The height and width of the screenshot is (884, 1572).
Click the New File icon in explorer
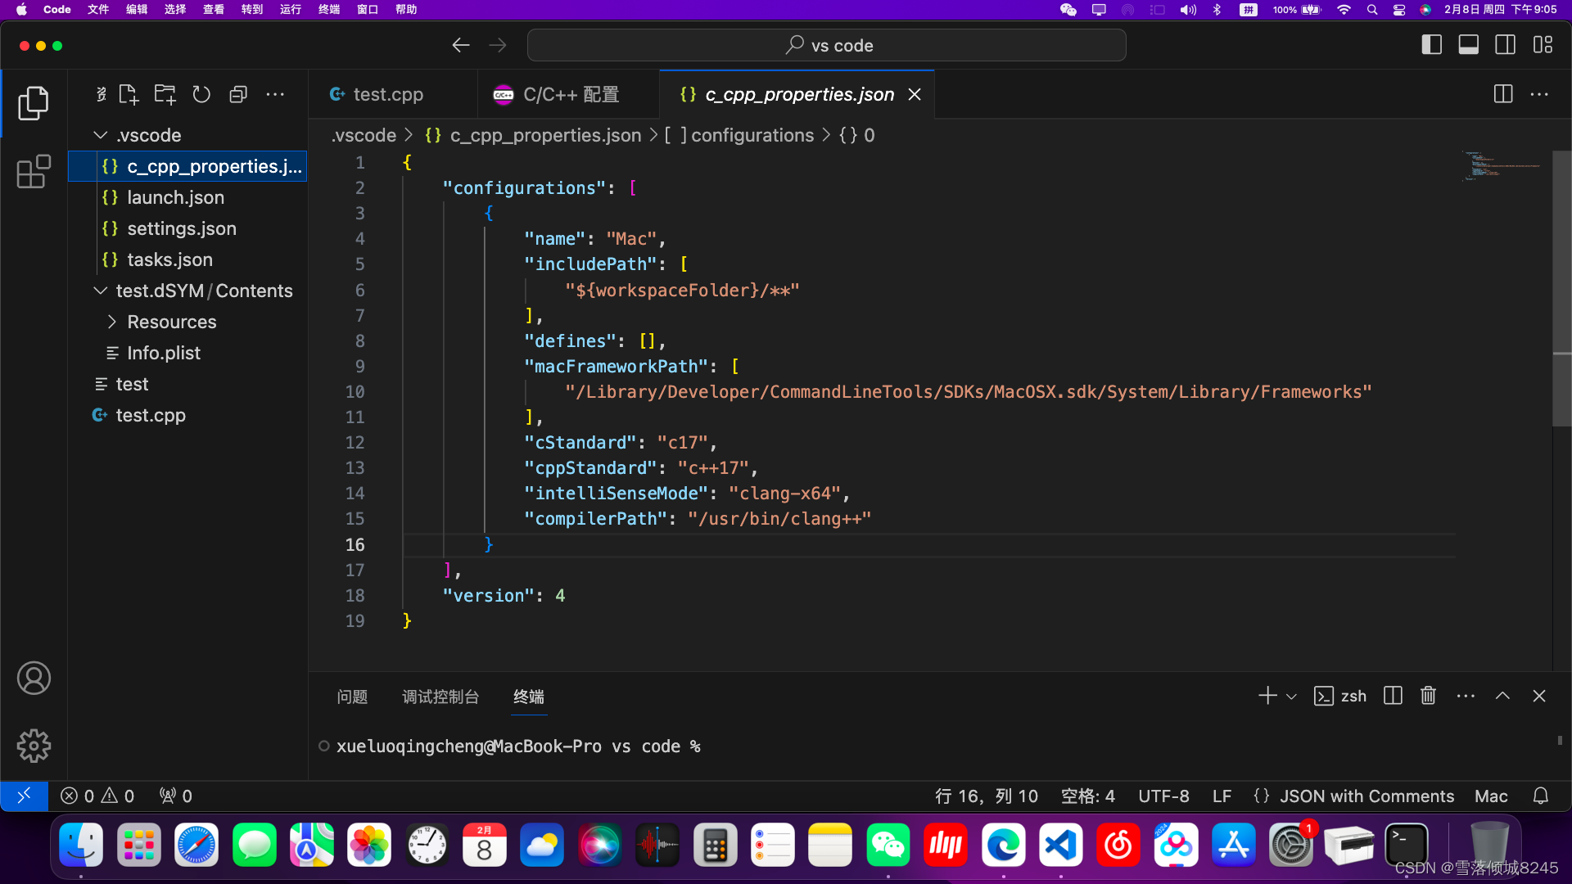(x=129, y=94)
